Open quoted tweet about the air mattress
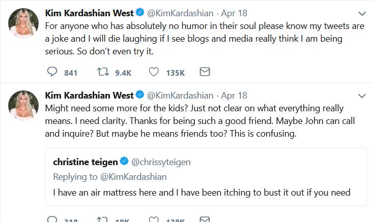Viewport: 373px width, 222px height. 204,193
